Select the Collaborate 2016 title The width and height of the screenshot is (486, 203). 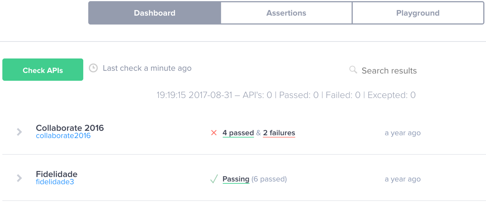(70, 128)
